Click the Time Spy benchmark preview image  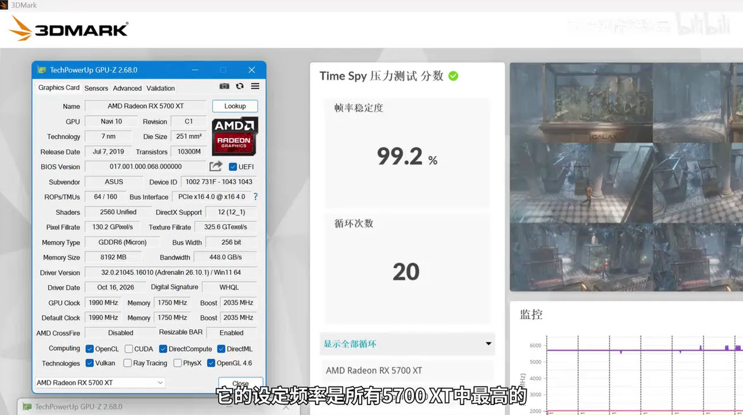click(x=626, y=177)
